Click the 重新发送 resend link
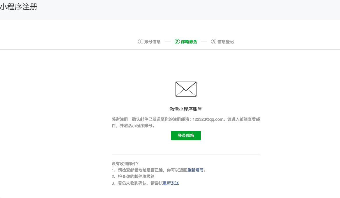The height and width of the screenshot is (198, 340). click(x=171, y=183)
